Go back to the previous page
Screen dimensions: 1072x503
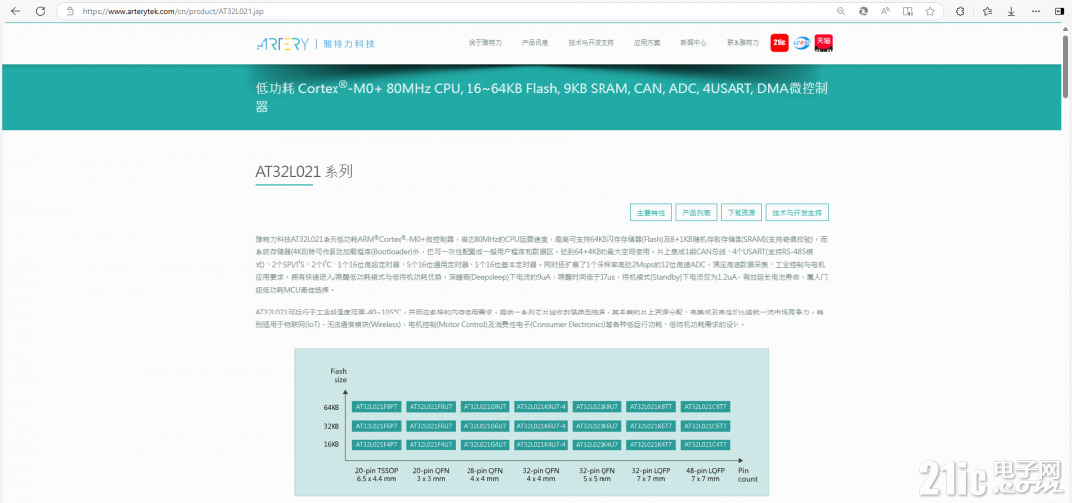[x=16, y=11]
